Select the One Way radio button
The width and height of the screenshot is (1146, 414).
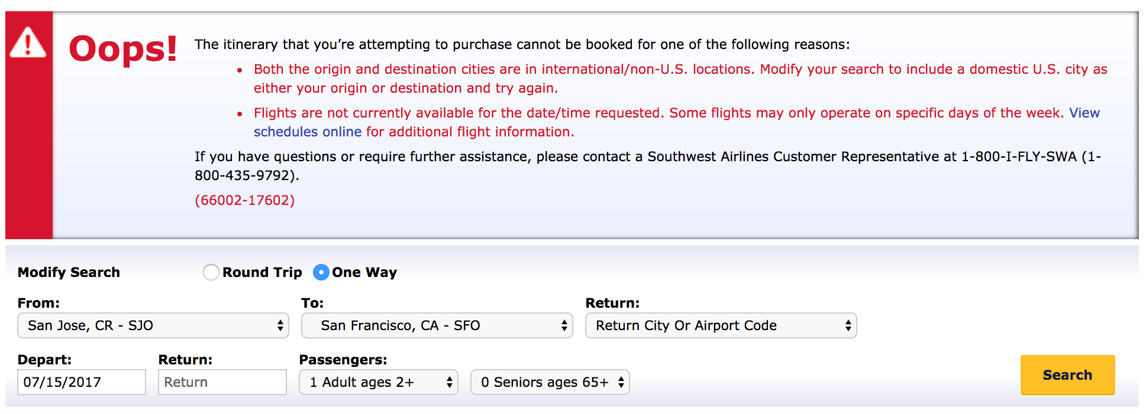tap(321, 272)
